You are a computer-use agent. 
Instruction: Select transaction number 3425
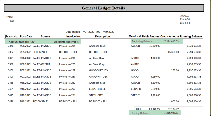click(11, 95)
